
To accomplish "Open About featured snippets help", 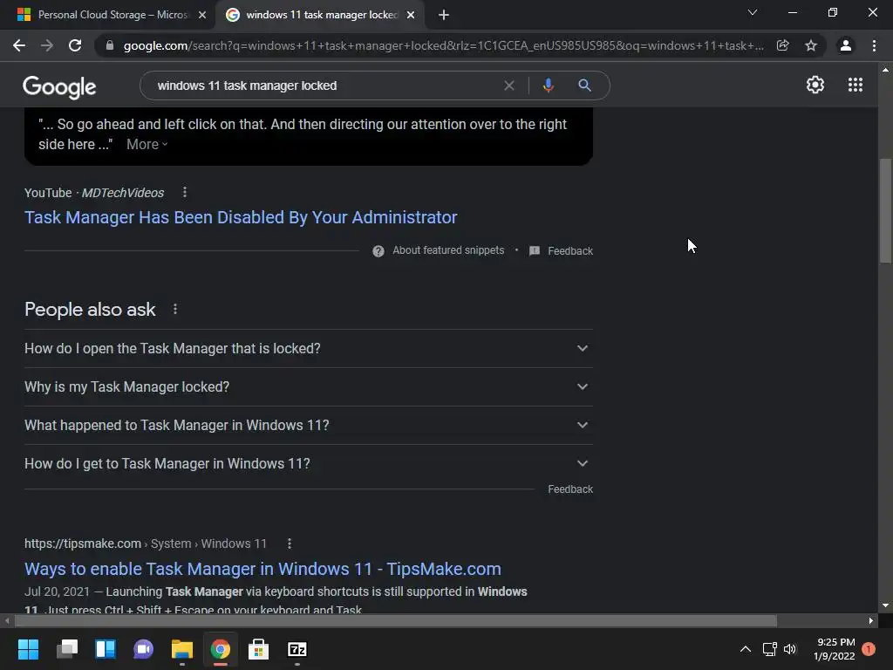I will click(439, 250).
